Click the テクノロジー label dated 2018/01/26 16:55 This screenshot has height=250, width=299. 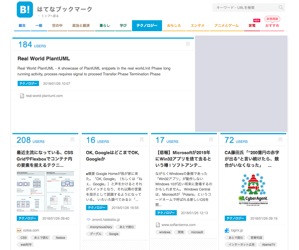97,208
